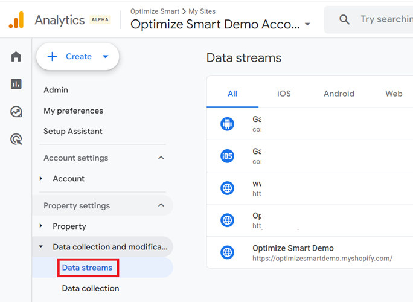Expand the Account tree item

[x=41, y=178]
